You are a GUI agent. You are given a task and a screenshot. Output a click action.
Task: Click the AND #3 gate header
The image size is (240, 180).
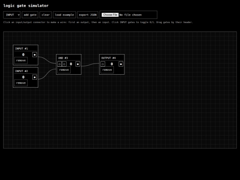pyautogui.click(x=69, y=58)
